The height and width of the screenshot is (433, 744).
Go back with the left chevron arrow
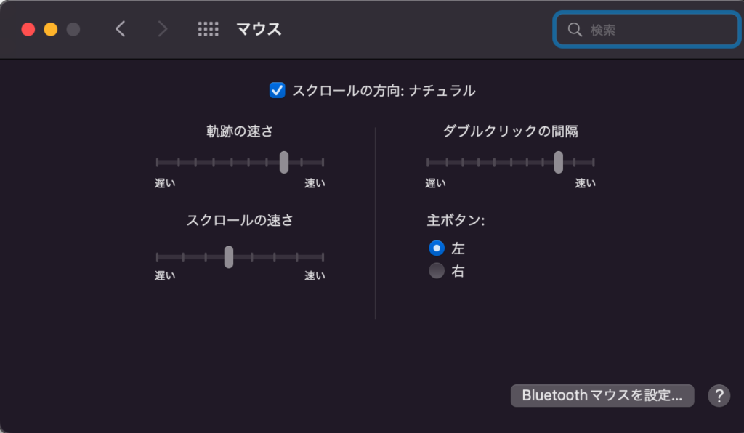(121, 29)
